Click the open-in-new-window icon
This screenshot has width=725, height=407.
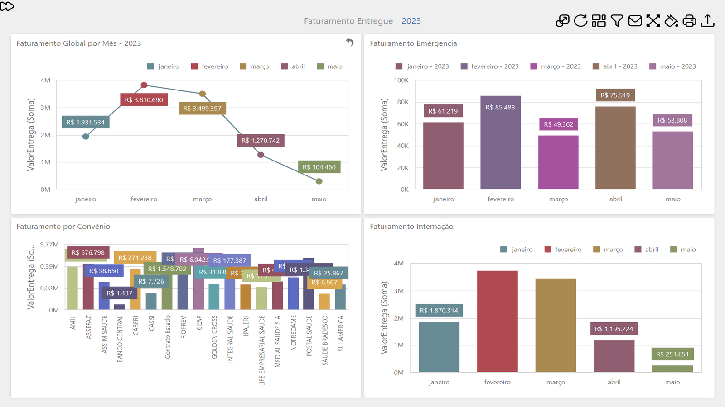pyautogui.click(x=562, y=21)
